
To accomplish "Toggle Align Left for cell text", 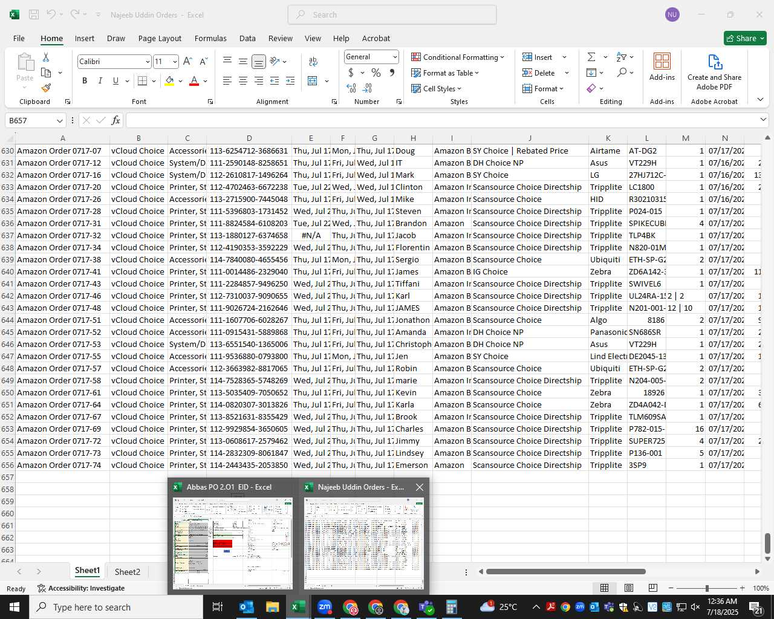I will (227, 80).
